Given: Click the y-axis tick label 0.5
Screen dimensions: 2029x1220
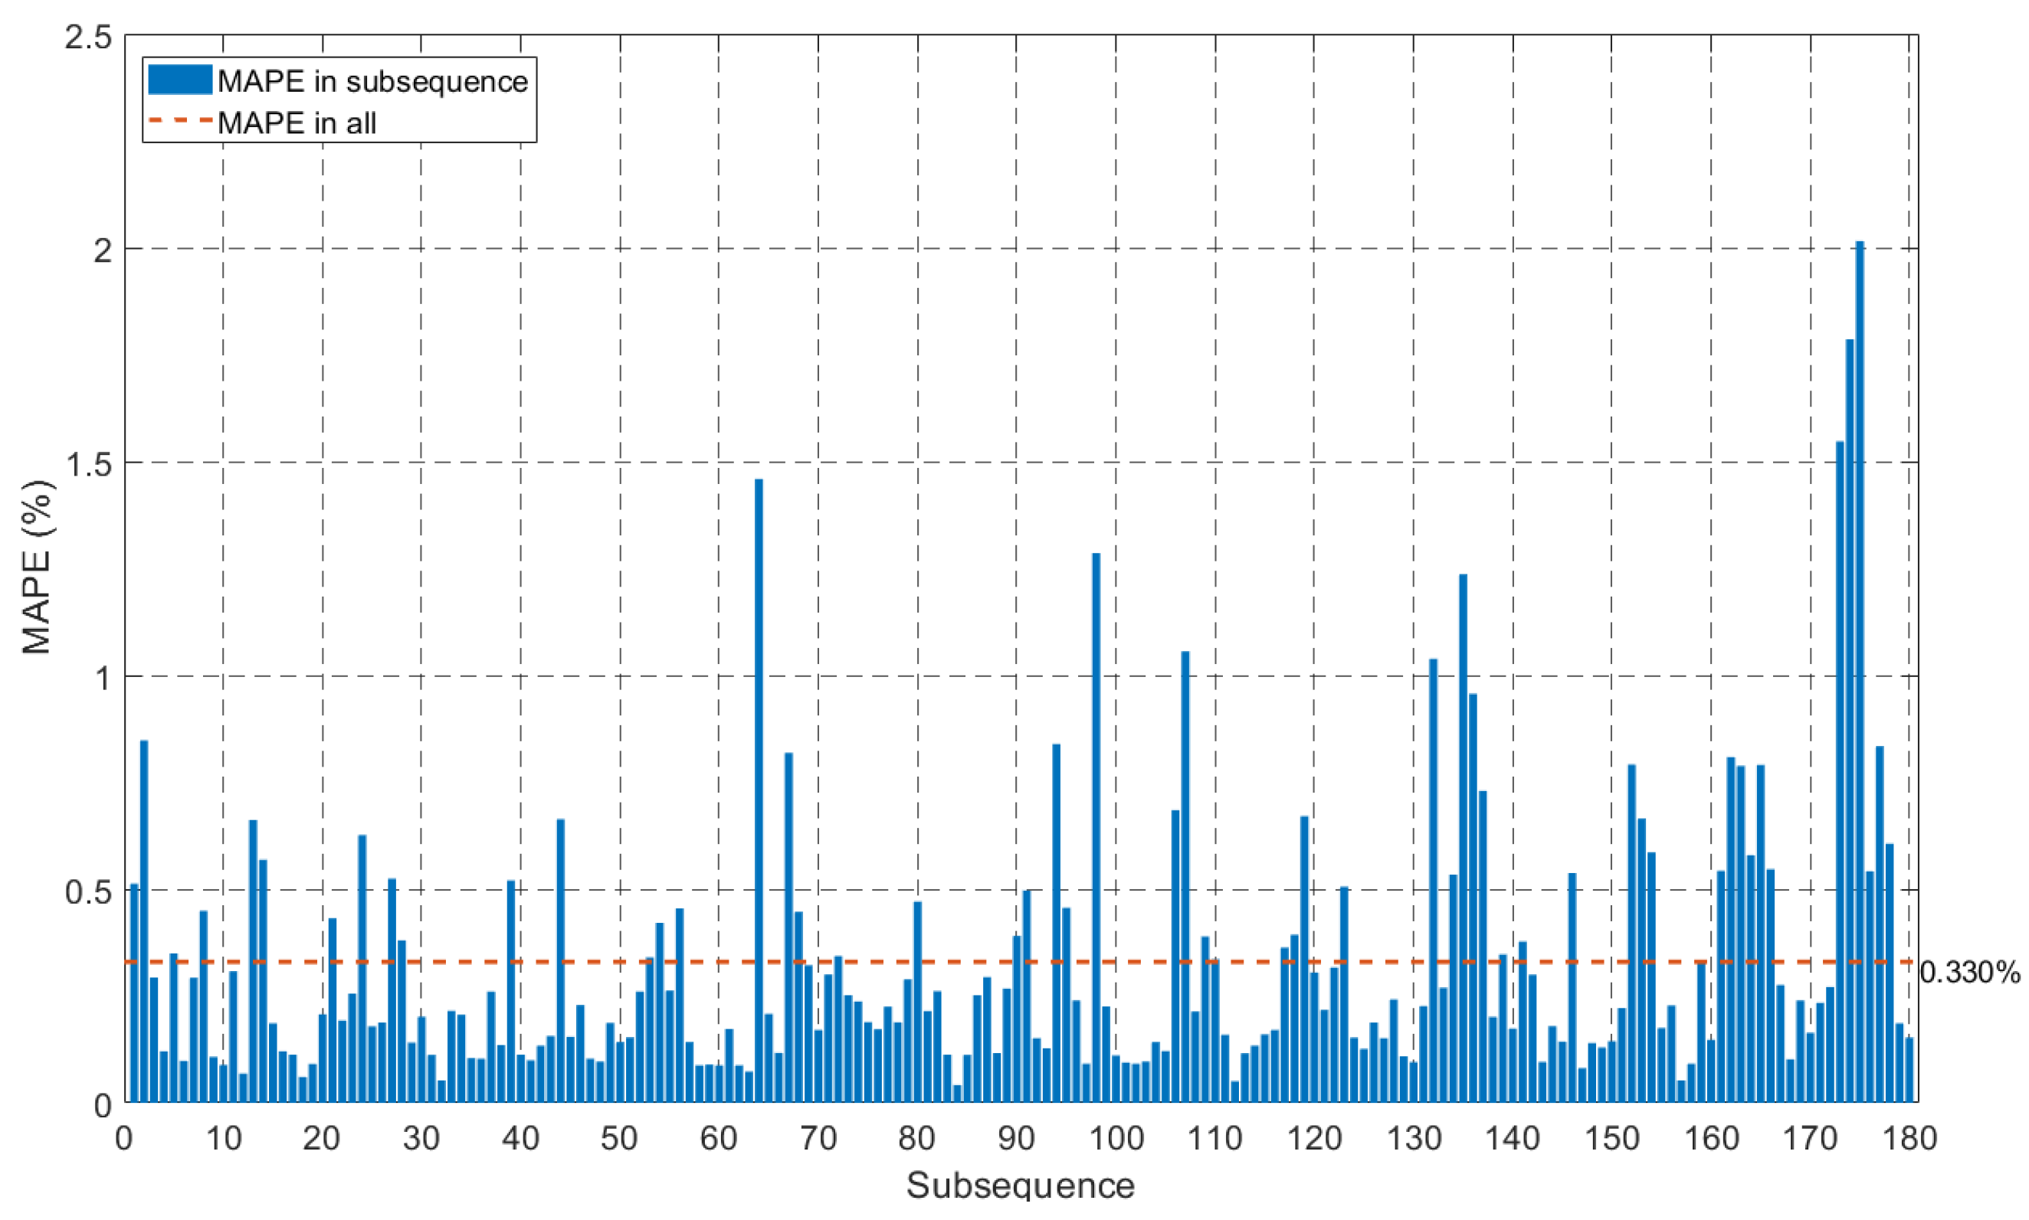Looking at the screenshot, I should (88, 891).
